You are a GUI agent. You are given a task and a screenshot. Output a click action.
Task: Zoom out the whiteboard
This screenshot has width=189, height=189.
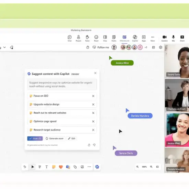tap(137, 167)
